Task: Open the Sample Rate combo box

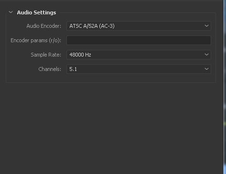Action: tap(139, 55)
